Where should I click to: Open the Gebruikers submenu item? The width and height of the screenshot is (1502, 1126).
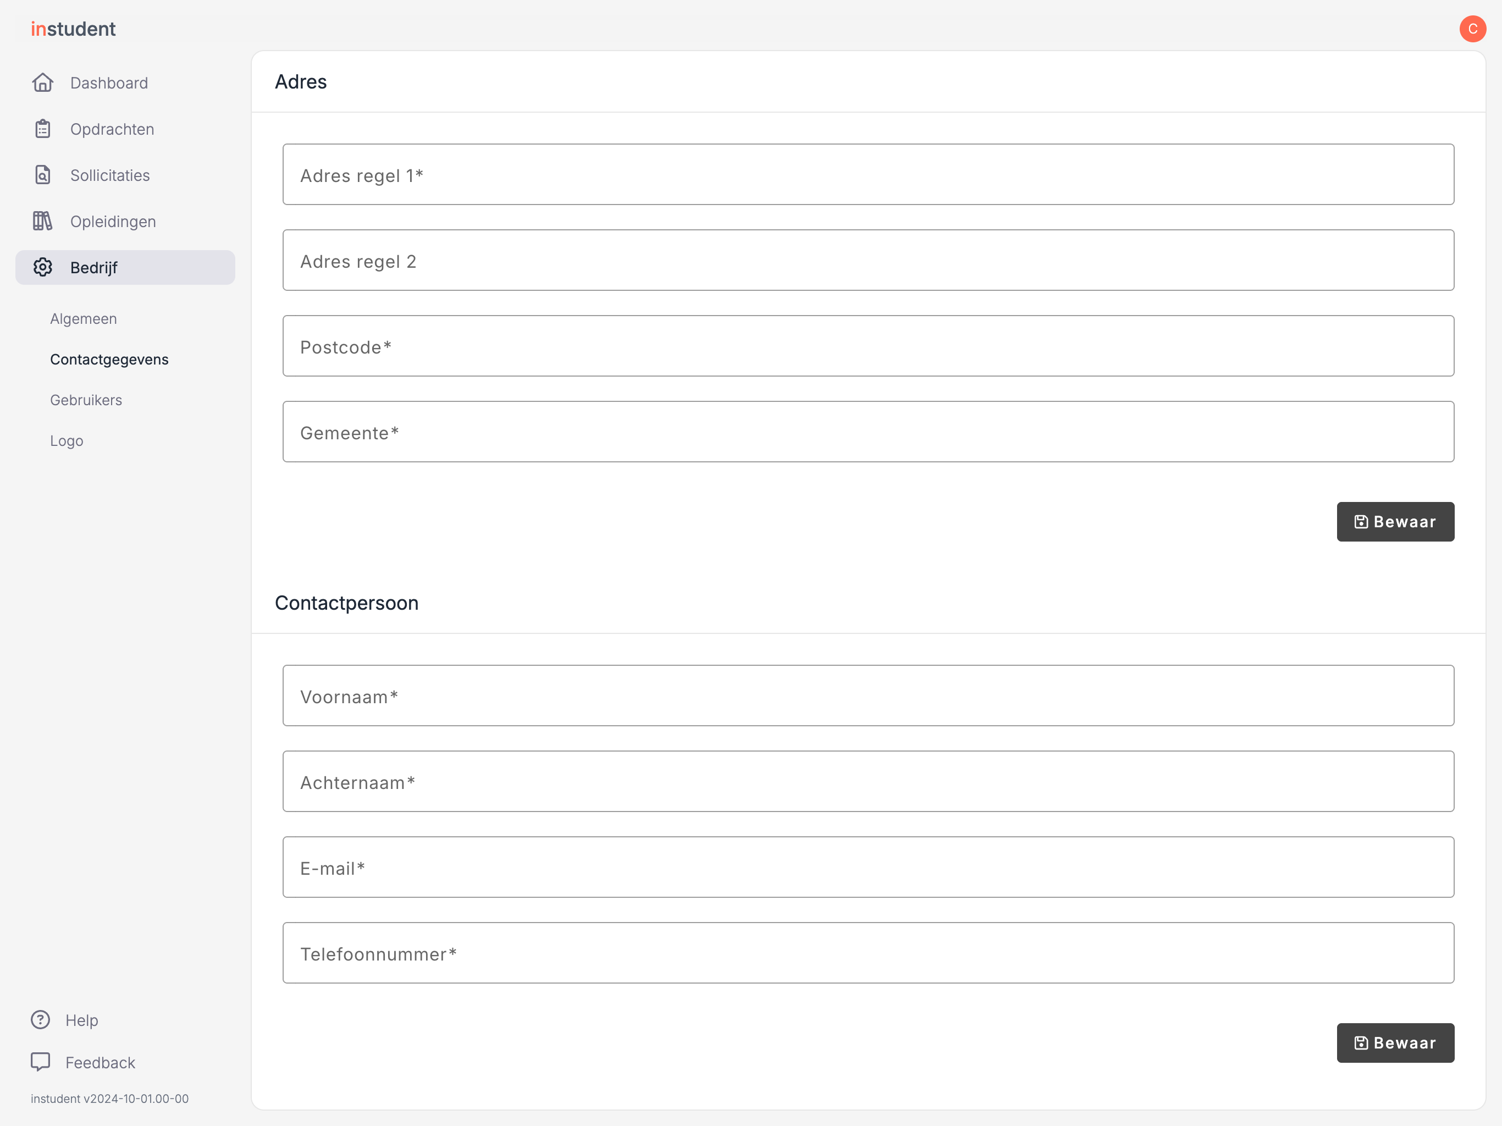pos(86,400)
